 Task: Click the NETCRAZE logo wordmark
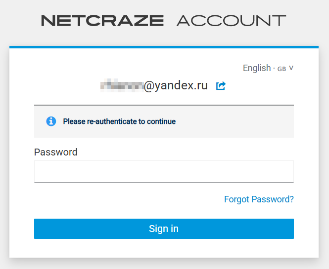pyautogui.click(x=102, y=21)
